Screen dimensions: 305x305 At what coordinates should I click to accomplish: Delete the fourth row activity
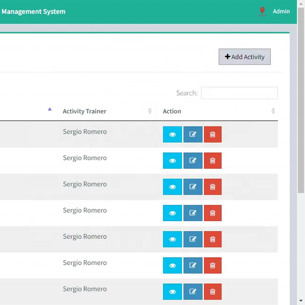tap(212, 213)
